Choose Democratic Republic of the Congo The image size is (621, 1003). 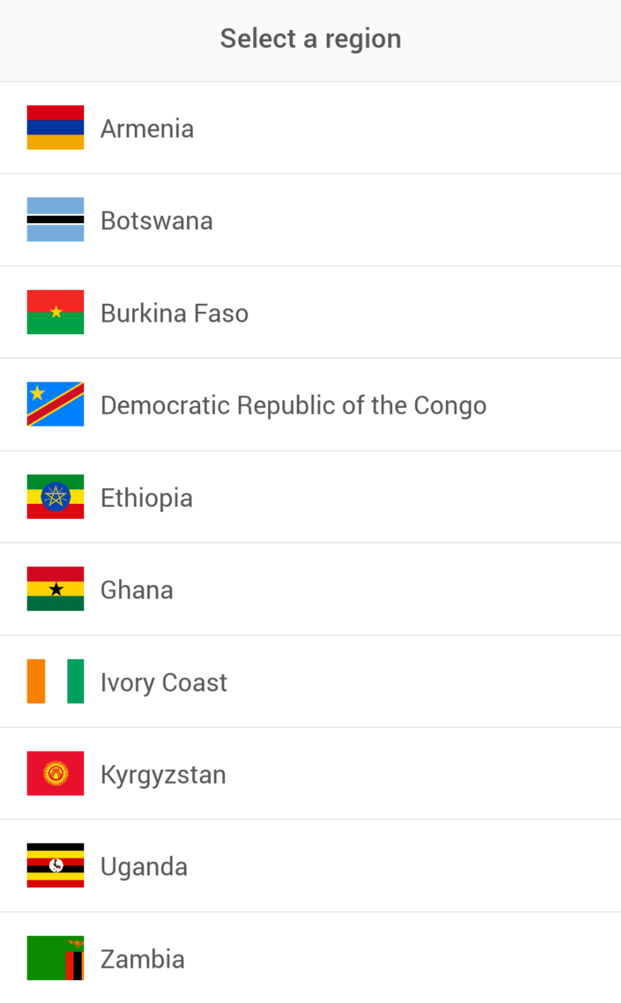[293, 406]
